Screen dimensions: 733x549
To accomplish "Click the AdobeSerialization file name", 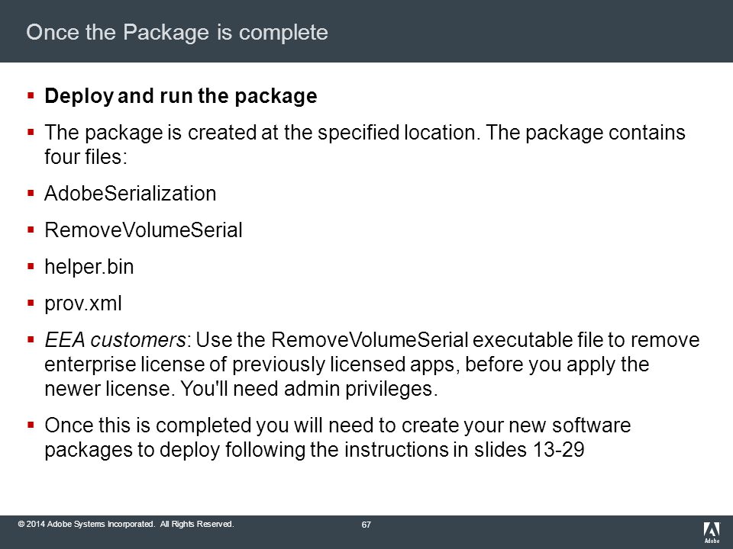I will [x=130, y=193].
